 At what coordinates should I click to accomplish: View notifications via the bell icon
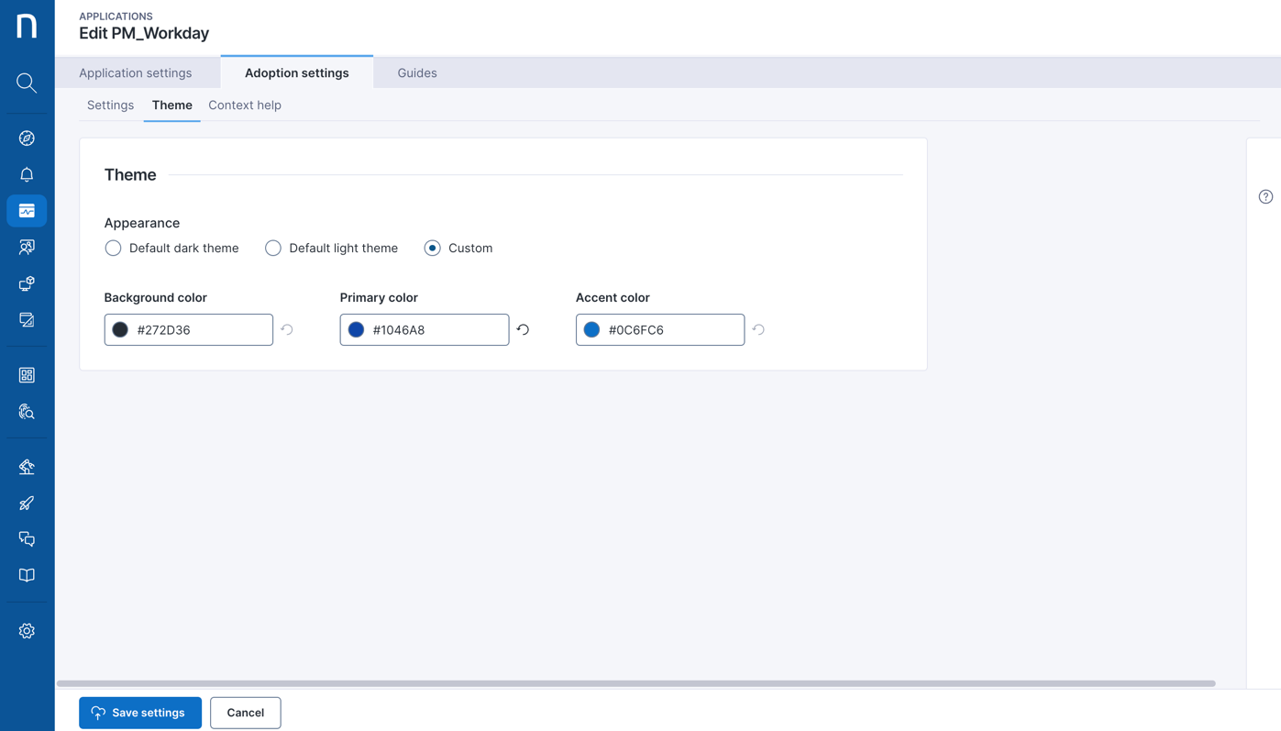27,173
